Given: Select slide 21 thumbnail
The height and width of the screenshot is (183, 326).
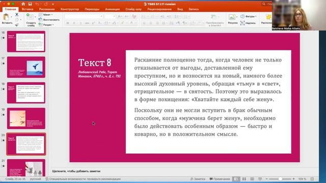Looking at the screenshot, I should [26, 168].
